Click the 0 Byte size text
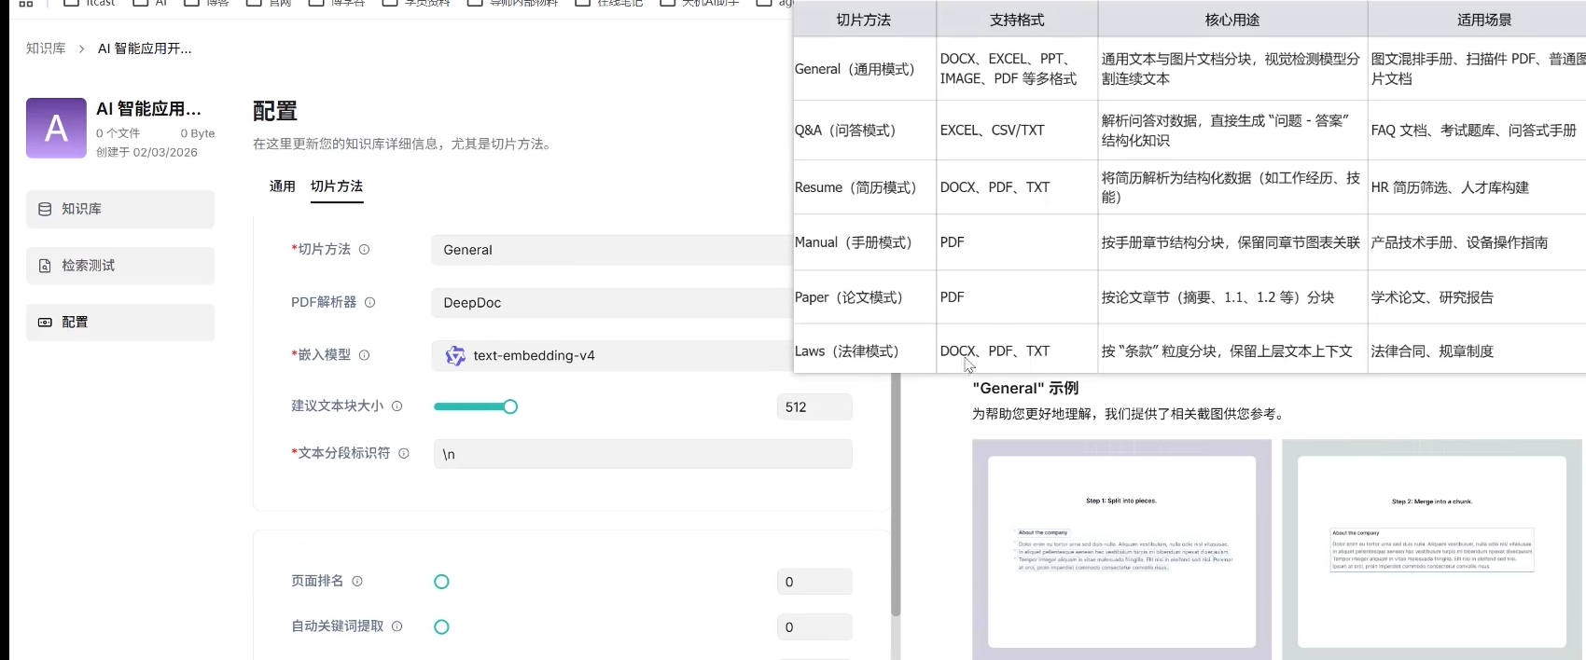 [x=198, y=133]
